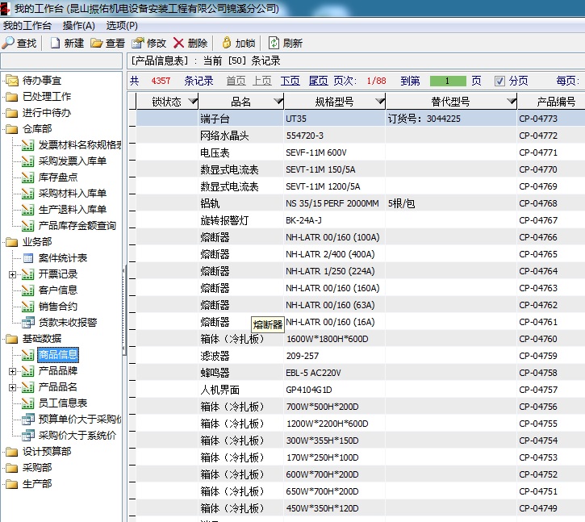This screenshot has width=585, height=522.
Task: Jump to last page via 尾页 link
Action: [x=318, y=81]
